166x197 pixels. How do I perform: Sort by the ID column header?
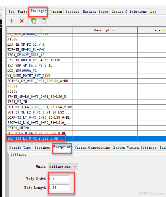(x=40, y=30)
